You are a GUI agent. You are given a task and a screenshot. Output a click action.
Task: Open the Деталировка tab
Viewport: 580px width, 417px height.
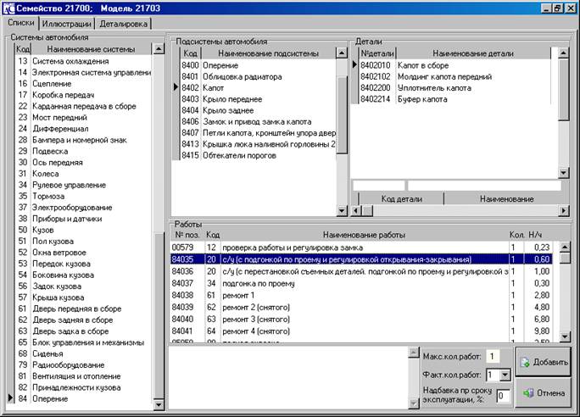124,24
